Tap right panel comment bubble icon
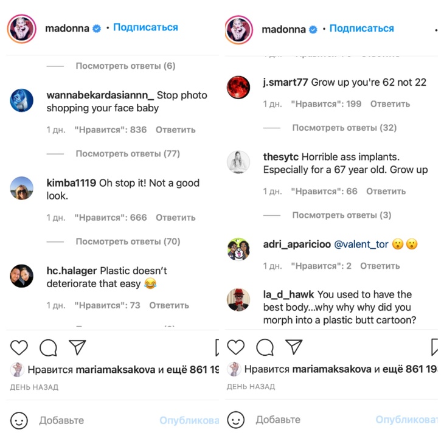 265,347
